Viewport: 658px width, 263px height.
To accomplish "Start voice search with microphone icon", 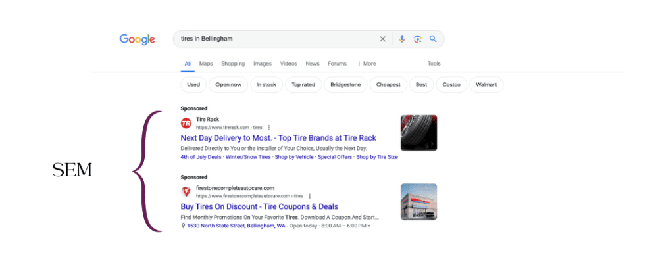I will pos(402,39).
